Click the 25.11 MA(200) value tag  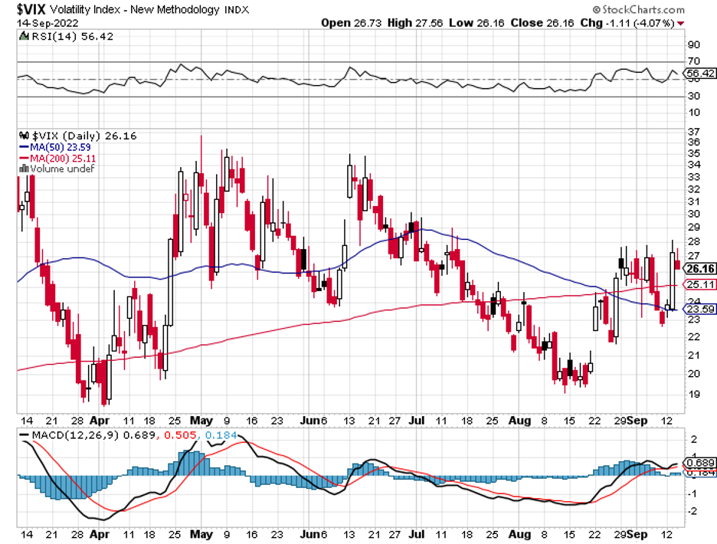click(x=699, y=284)
